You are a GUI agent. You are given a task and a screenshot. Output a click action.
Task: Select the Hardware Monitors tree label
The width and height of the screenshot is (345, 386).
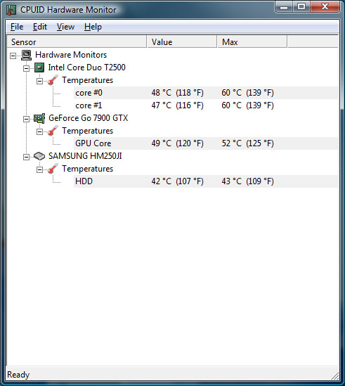(x=71, y=55)
